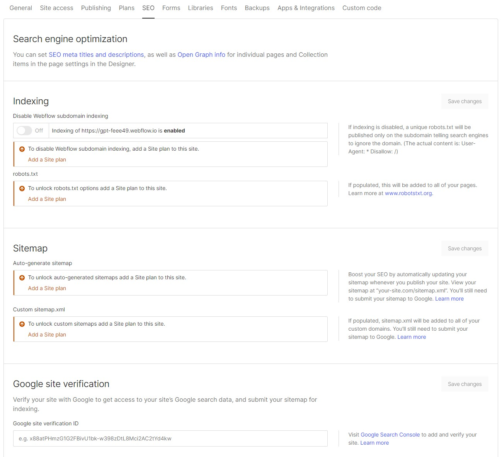Click Save changes under Google site verification
Image resolution: width=502 pixels, height=457 pixels.
465,384
